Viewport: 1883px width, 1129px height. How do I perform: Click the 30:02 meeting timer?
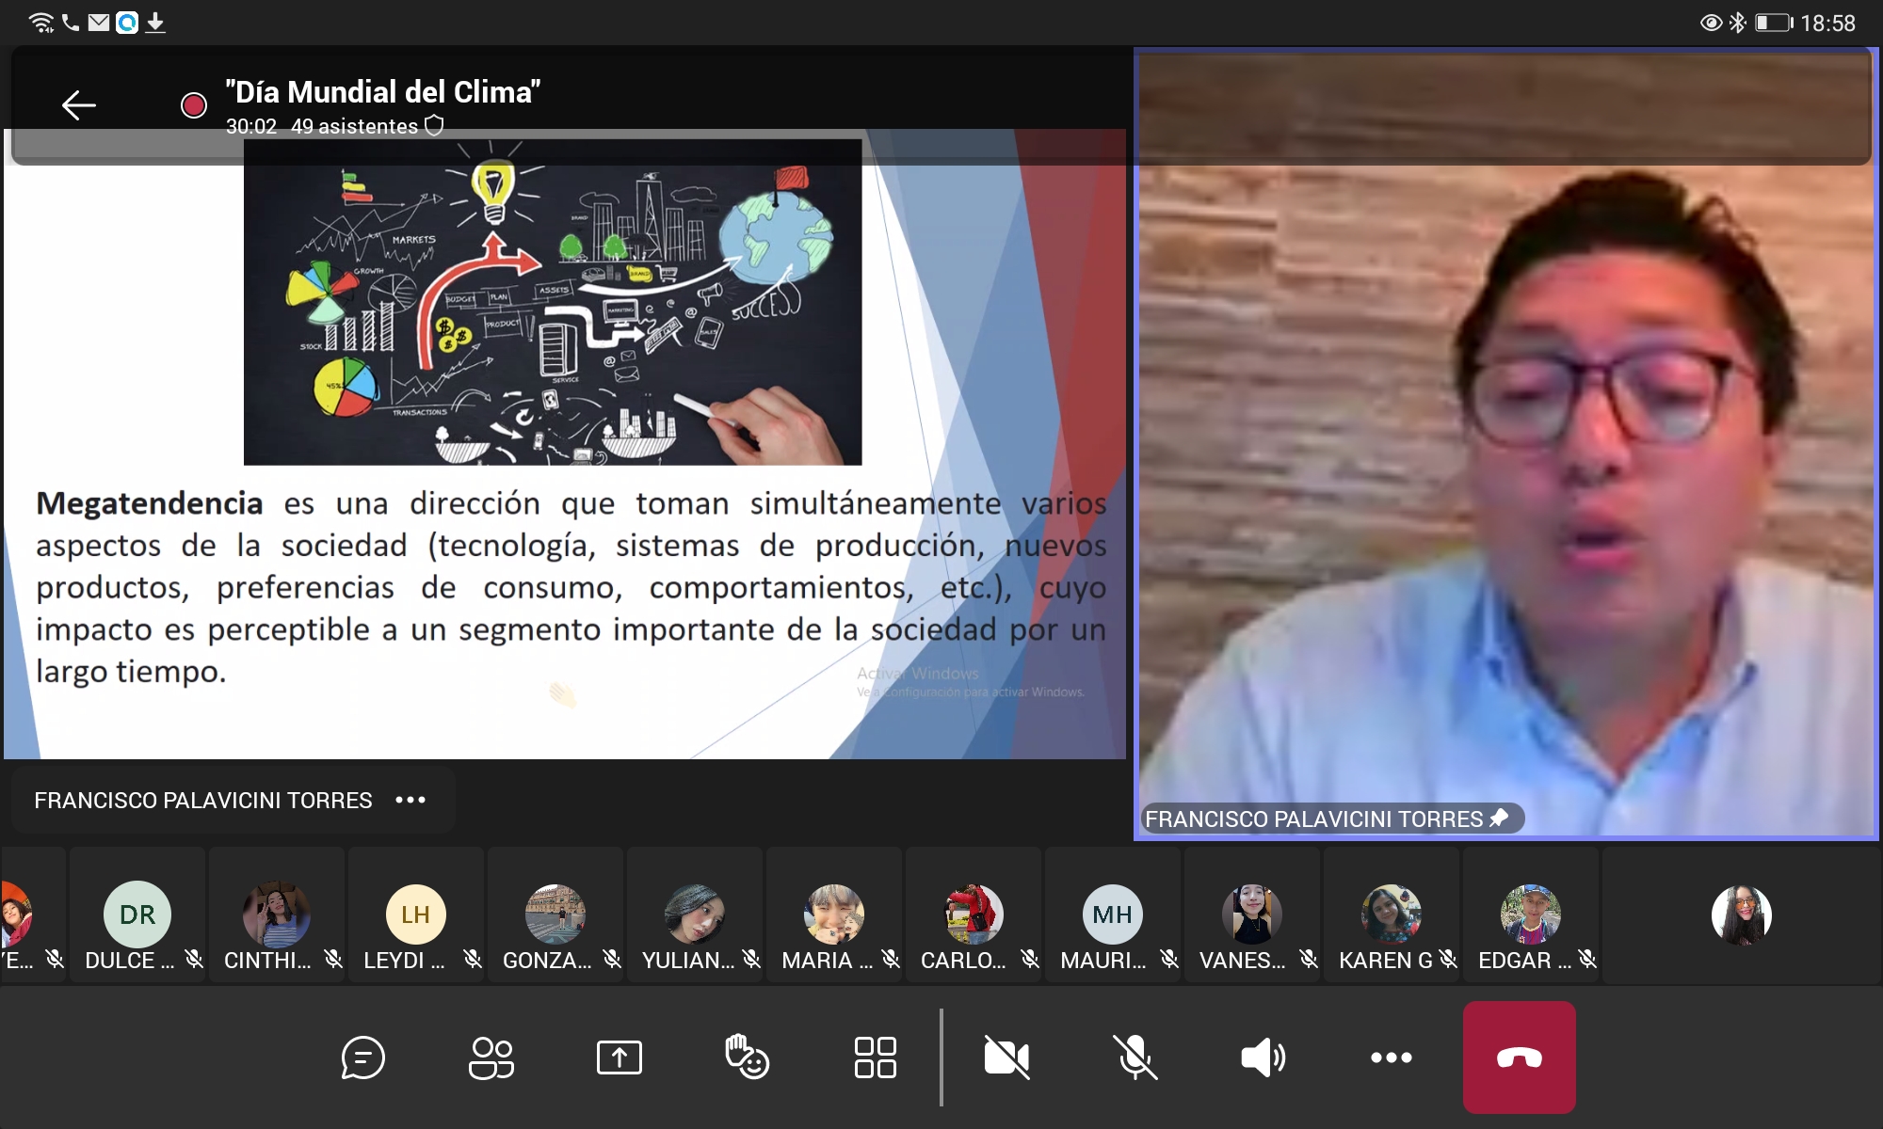tap(251, 126)
